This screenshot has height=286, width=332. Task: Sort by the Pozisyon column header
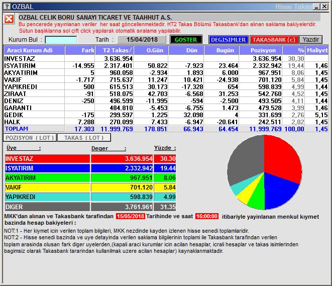[261, 50]
